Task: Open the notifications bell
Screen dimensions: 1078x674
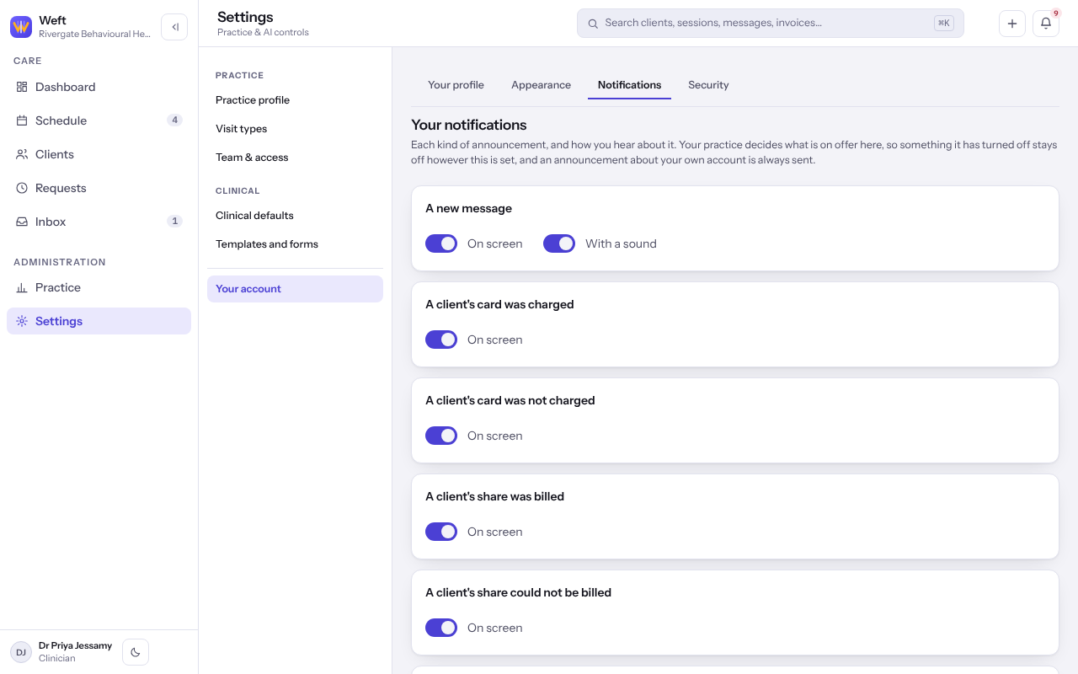Action: pos(1046,24)
